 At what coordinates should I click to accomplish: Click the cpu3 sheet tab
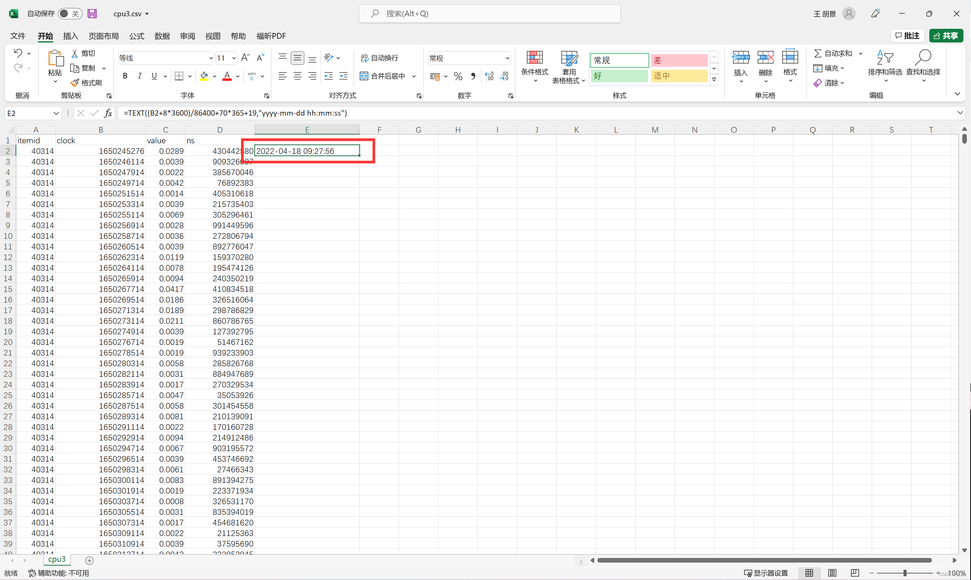click(x=56, y=559)
